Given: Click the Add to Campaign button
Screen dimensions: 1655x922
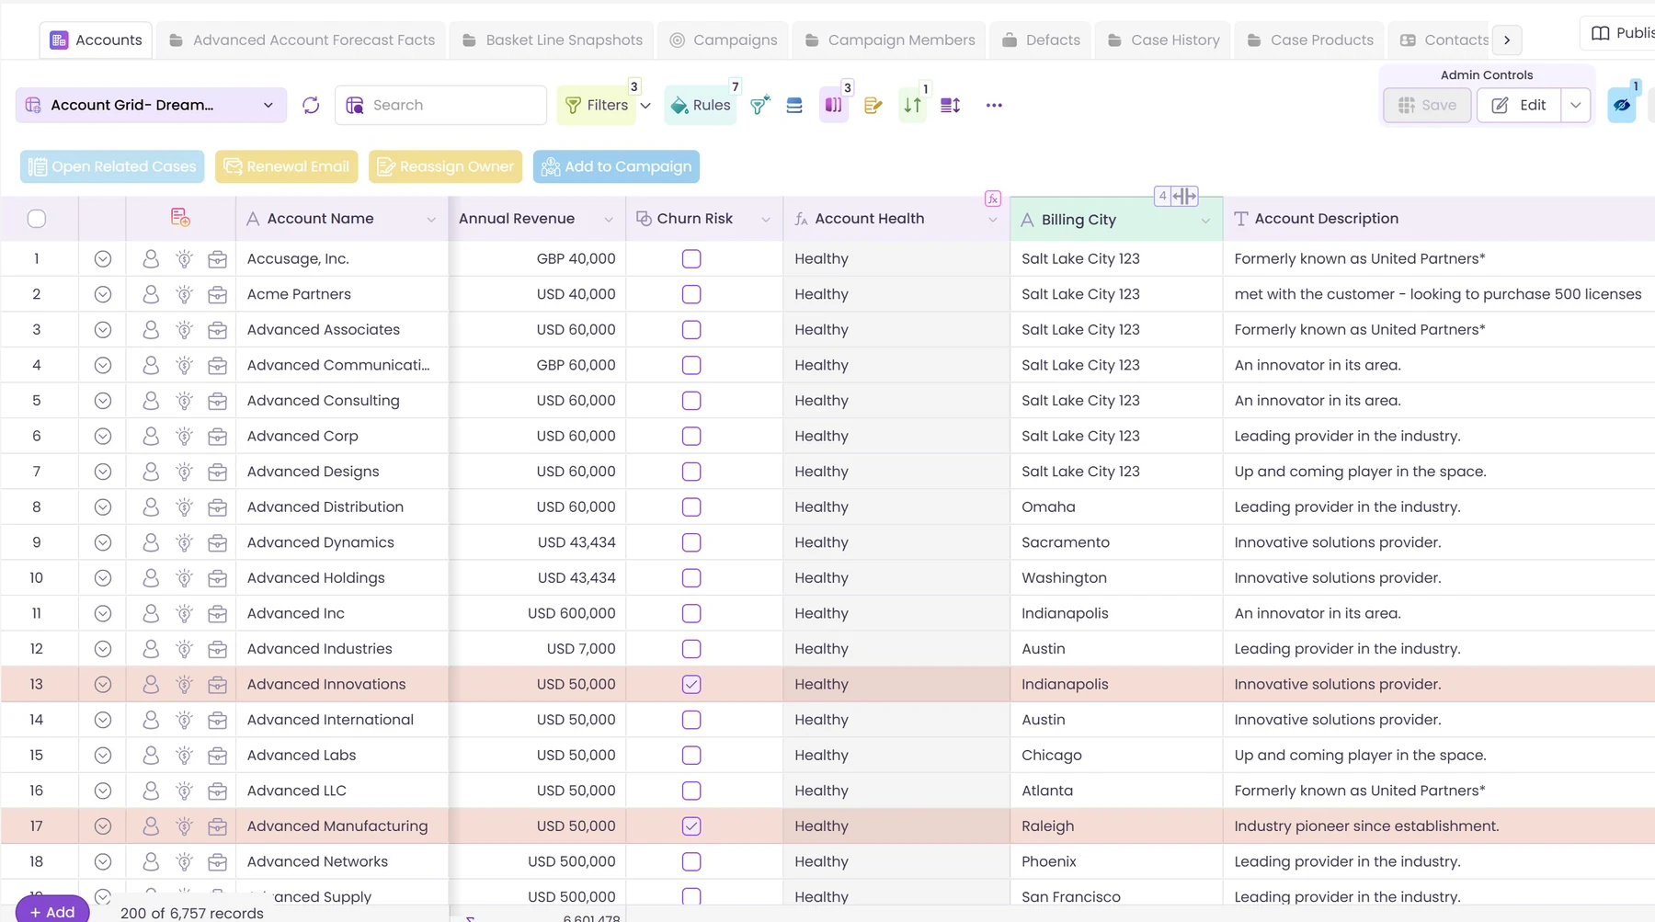Looking at the screenshot, I should (616, 166).
